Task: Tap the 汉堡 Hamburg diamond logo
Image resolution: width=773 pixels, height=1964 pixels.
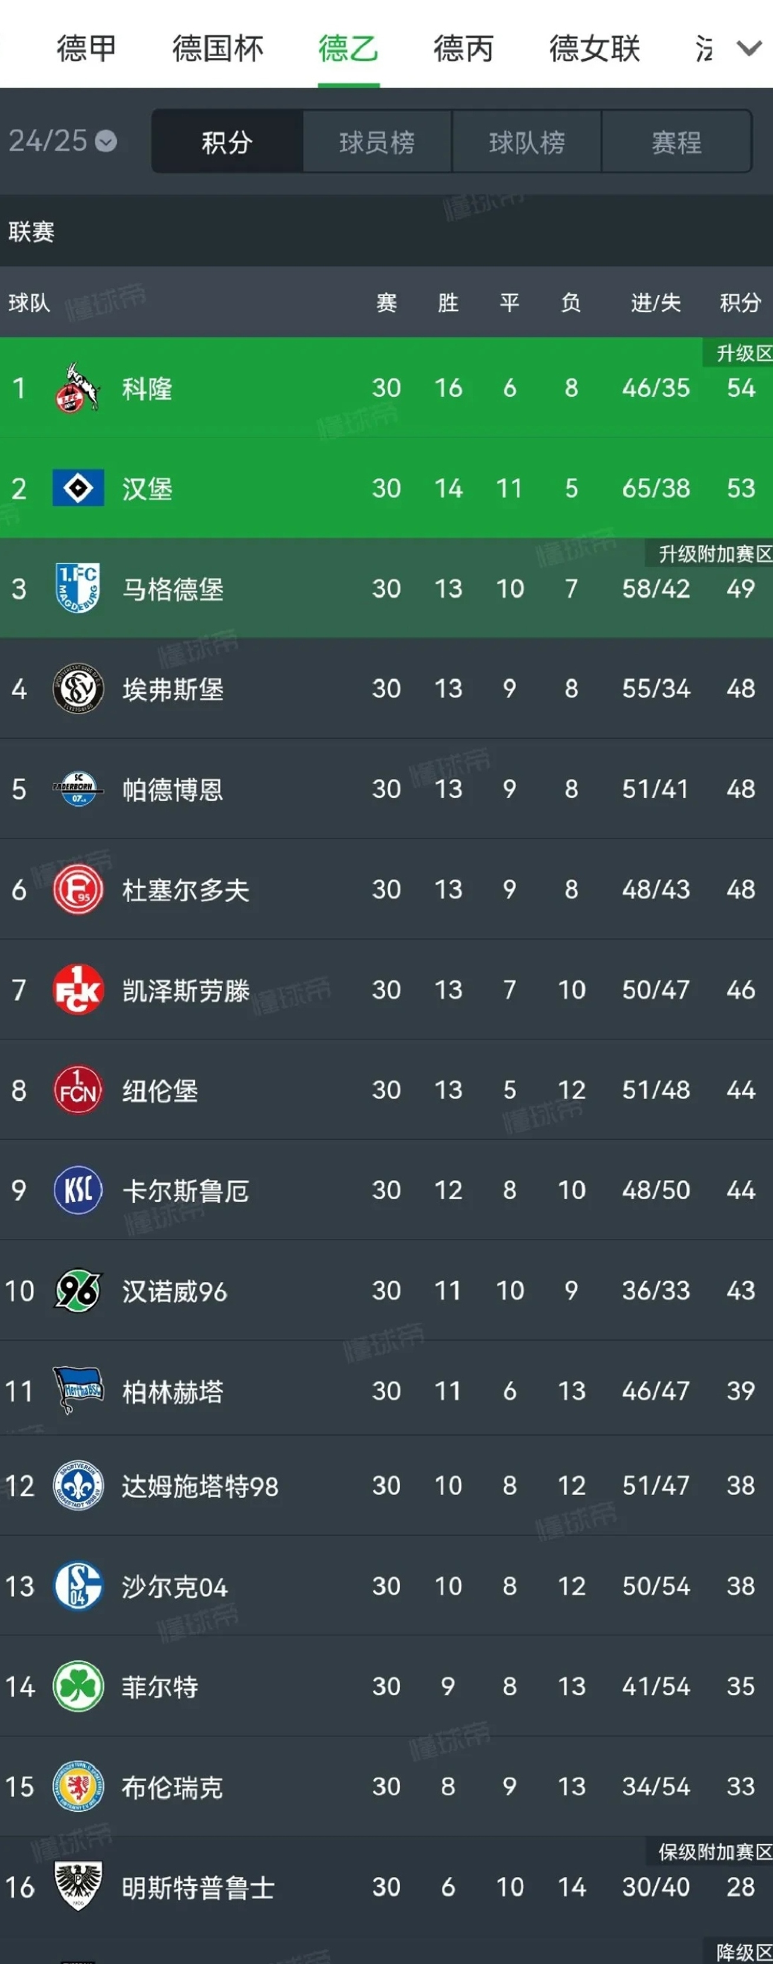Action: tap(78, 488)
